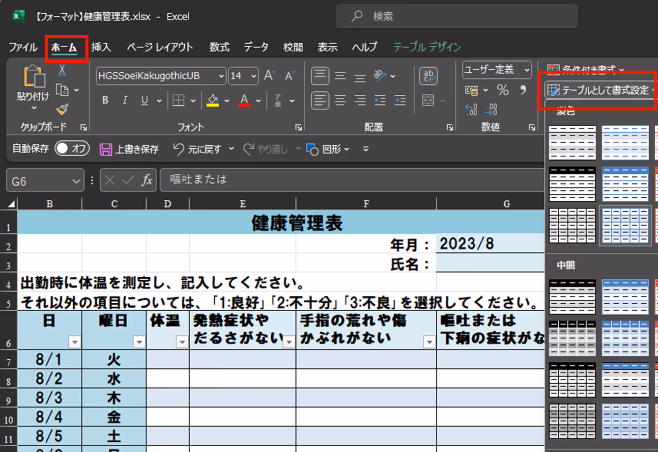Click the Cut scissors icon
This screenshot has height=452, width=658.
click(62, 71)
